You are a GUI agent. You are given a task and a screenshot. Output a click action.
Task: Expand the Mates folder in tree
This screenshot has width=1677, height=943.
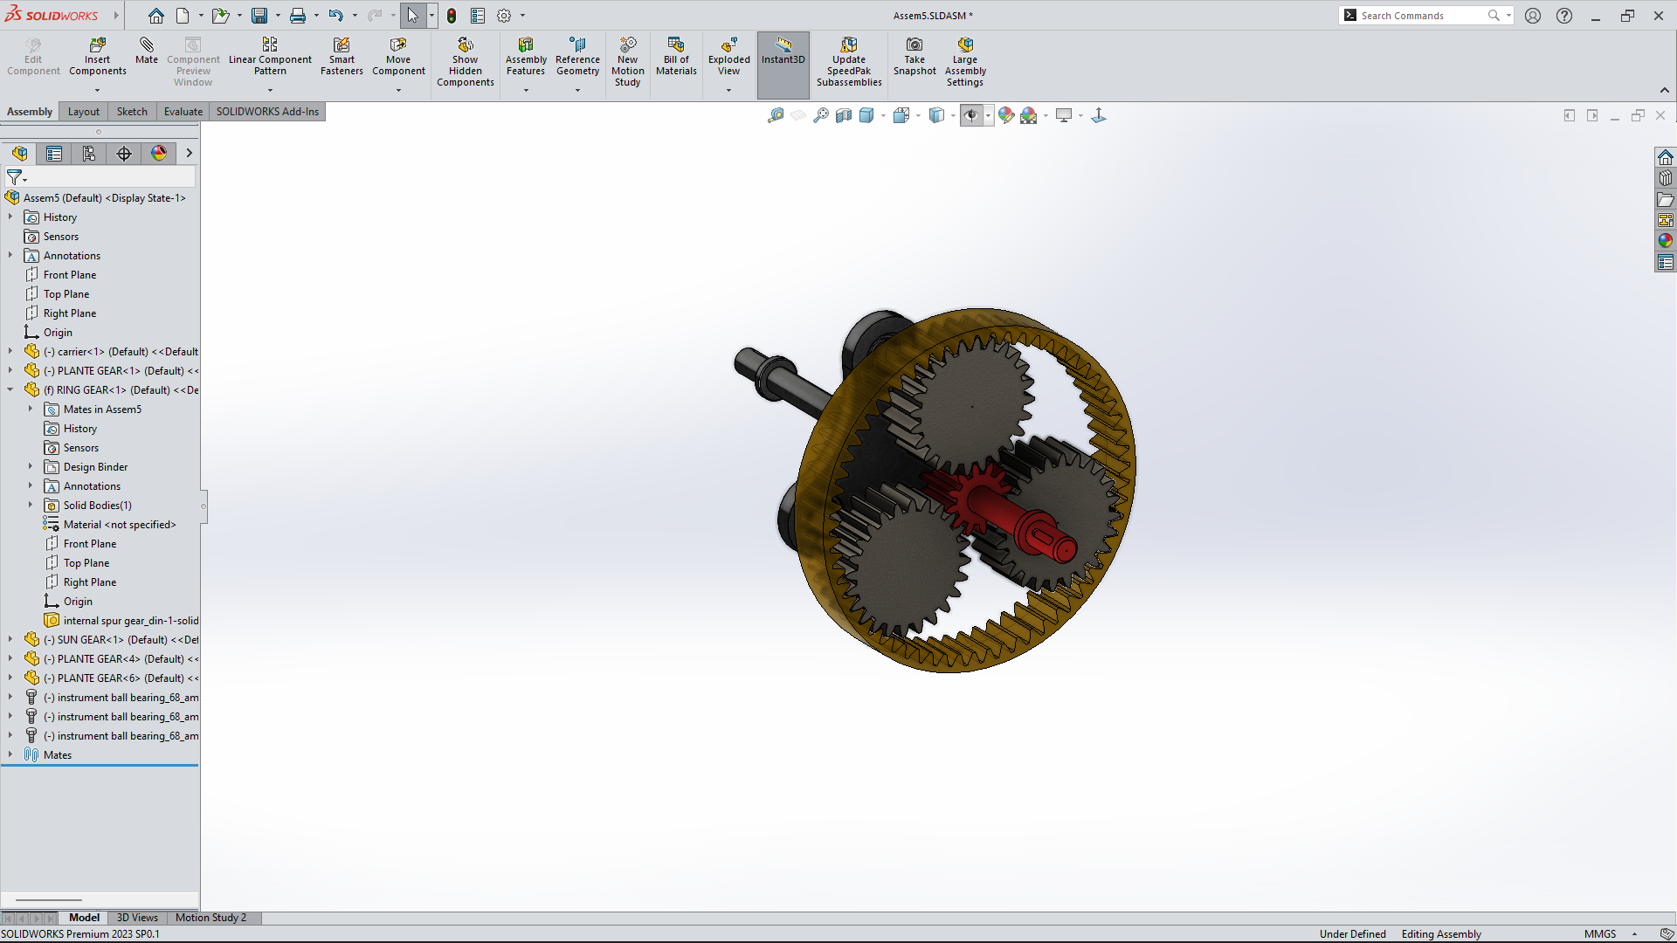[x=10, y=755]
